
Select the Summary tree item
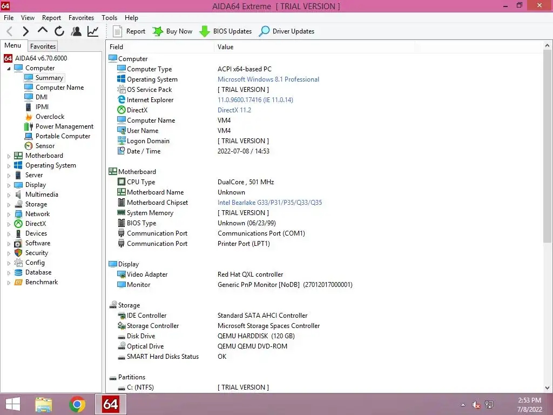(x=49, y=78)
